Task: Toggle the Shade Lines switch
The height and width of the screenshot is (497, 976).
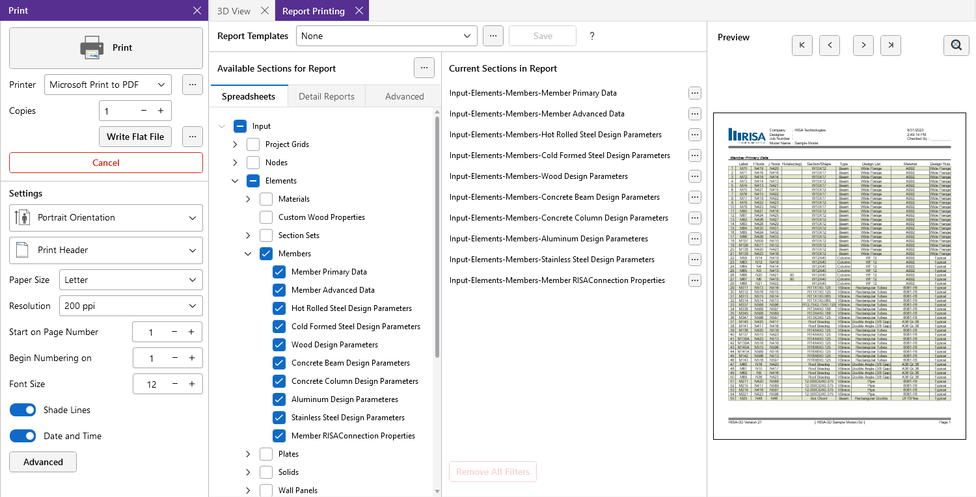Action: [23, 410]
